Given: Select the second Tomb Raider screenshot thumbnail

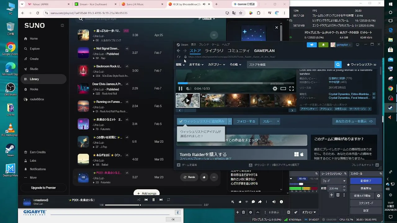Looking at the screenshot, I should coord(212,101).
